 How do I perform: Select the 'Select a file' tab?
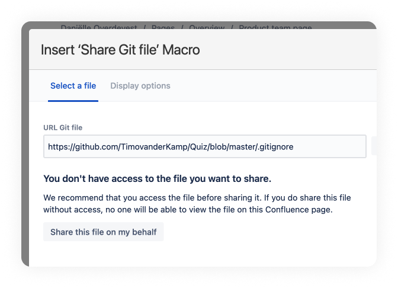73,86
